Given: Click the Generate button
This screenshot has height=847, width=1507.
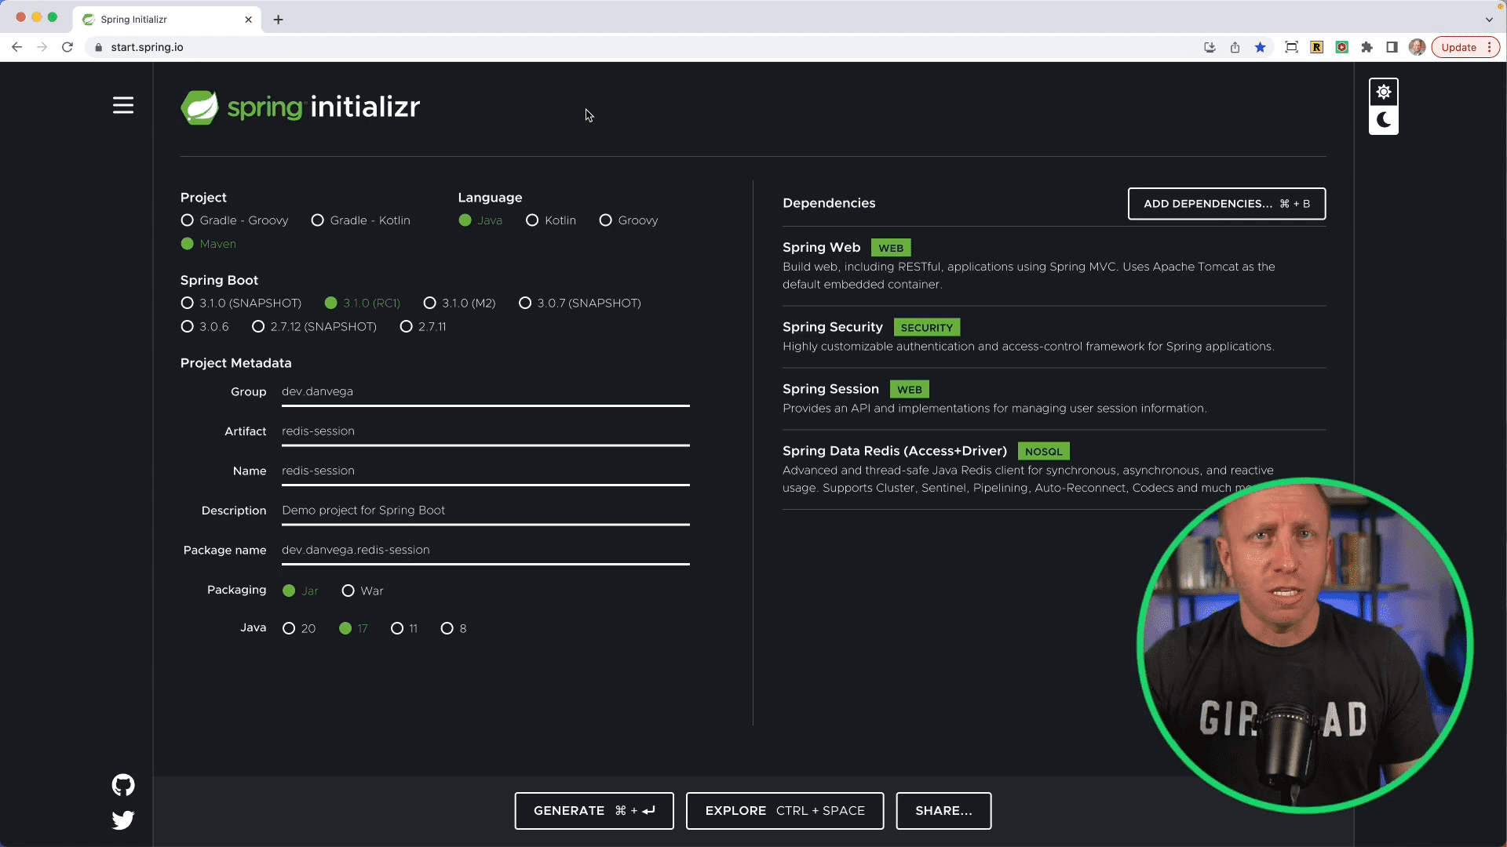Looking at the screenshot, I should [593, 811].
